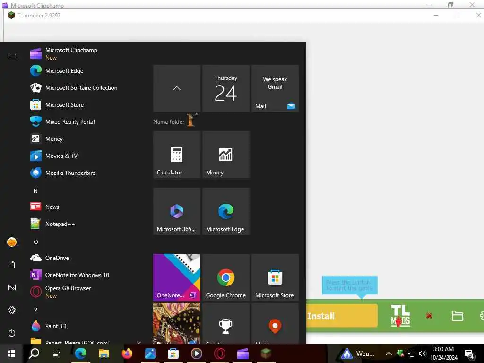This screenshot has height=363, width=484.
Task: Open Documents from the Start sidebar
Action: coord(12,265)
